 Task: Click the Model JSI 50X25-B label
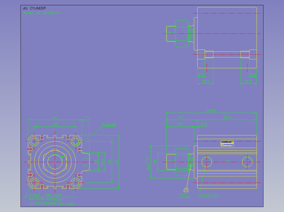(41, 13)
